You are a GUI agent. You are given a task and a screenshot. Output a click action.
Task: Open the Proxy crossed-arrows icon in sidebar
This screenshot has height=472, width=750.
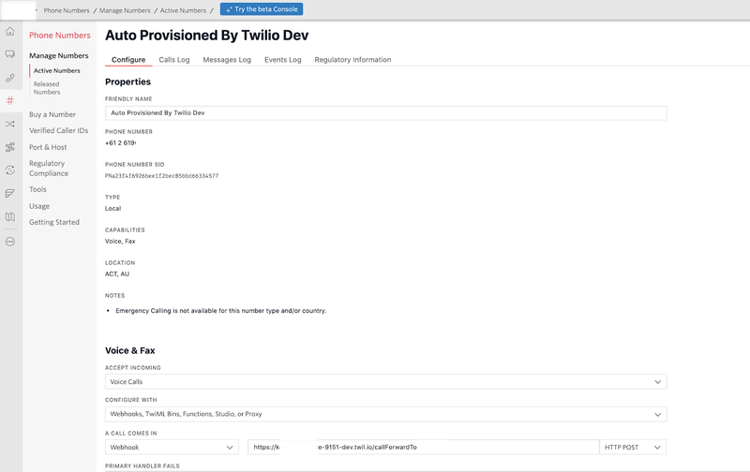10,124
